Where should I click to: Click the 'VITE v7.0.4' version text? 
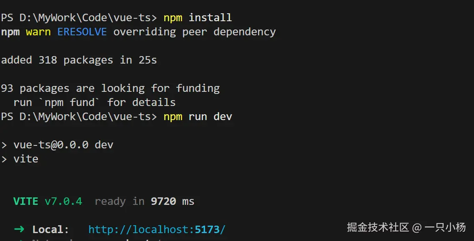(x=48, y=201)
